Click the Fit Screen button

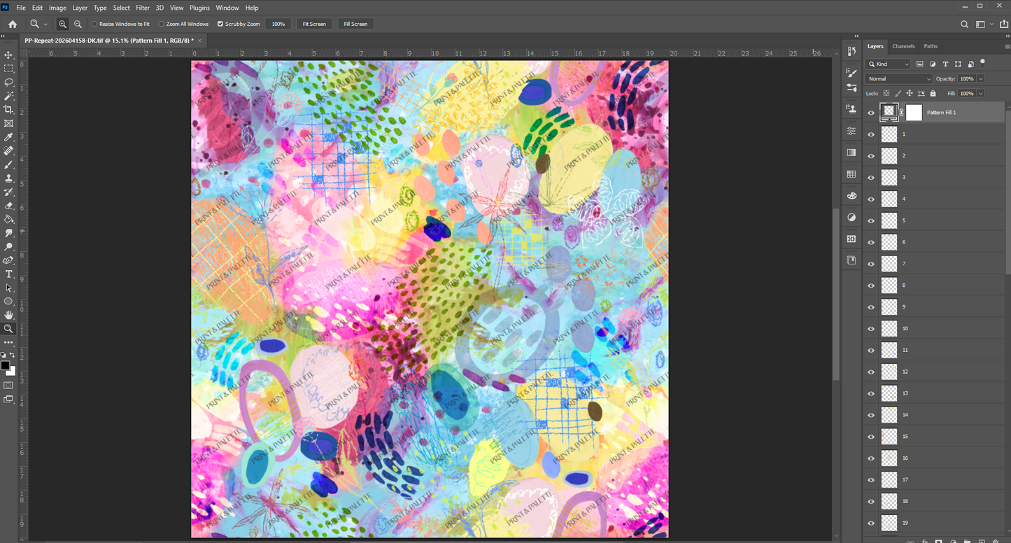tap(314, 24)
